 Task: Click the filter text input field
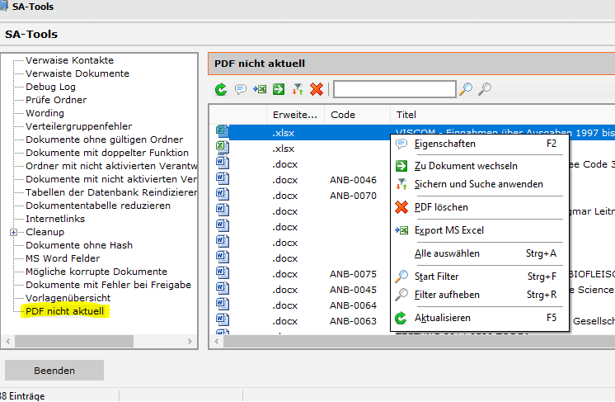pyautogui.click(x=395, y=89)
